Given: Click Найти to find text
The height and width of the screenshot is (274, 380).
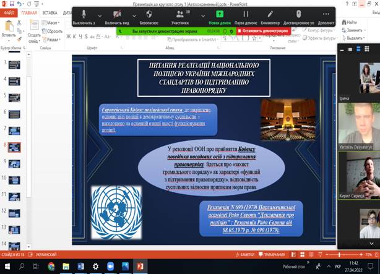Looking at the screenshot, I should [x=350, y=22].
